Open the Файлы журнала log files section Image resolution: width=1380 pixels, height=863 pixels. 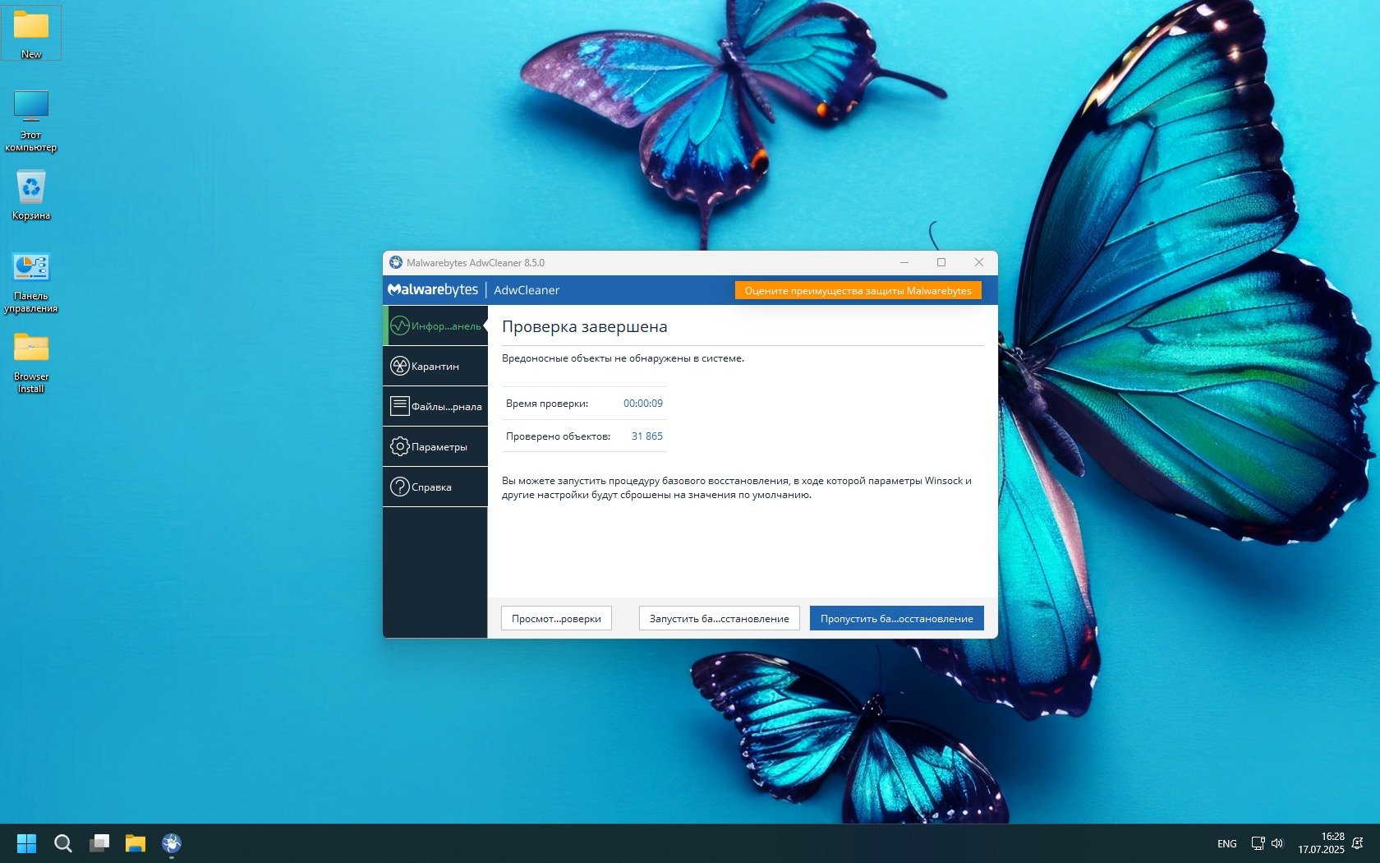(x=435, y=407)
